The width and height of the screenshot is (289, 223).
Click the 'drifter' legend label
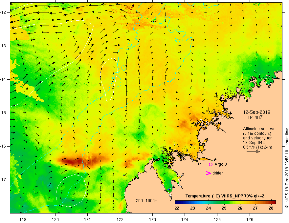pyautogui.click(x=217, y=173)
